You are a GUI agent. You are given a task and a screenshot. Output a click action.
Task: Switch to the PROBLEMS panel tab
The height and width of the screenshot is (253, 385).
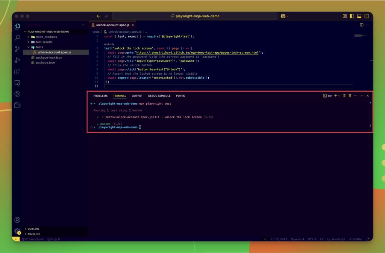pyautogui.click(x=100, y=96)
